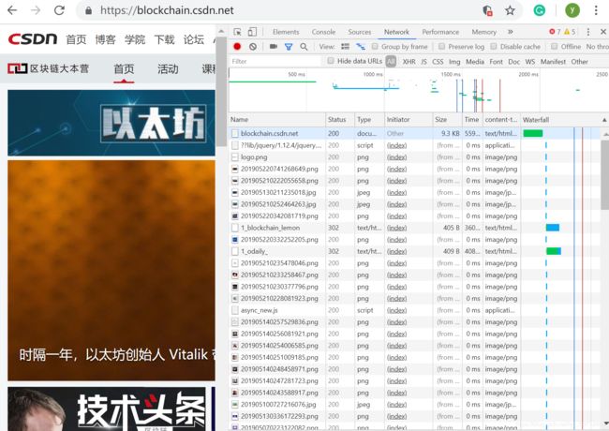Filter requests by Media type

point(475,62)
